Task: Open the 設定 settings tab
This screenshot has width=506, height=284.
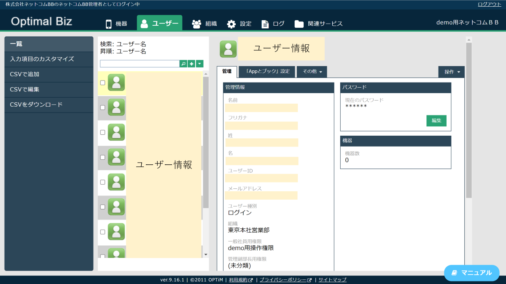Action: (x=239, y=24)
